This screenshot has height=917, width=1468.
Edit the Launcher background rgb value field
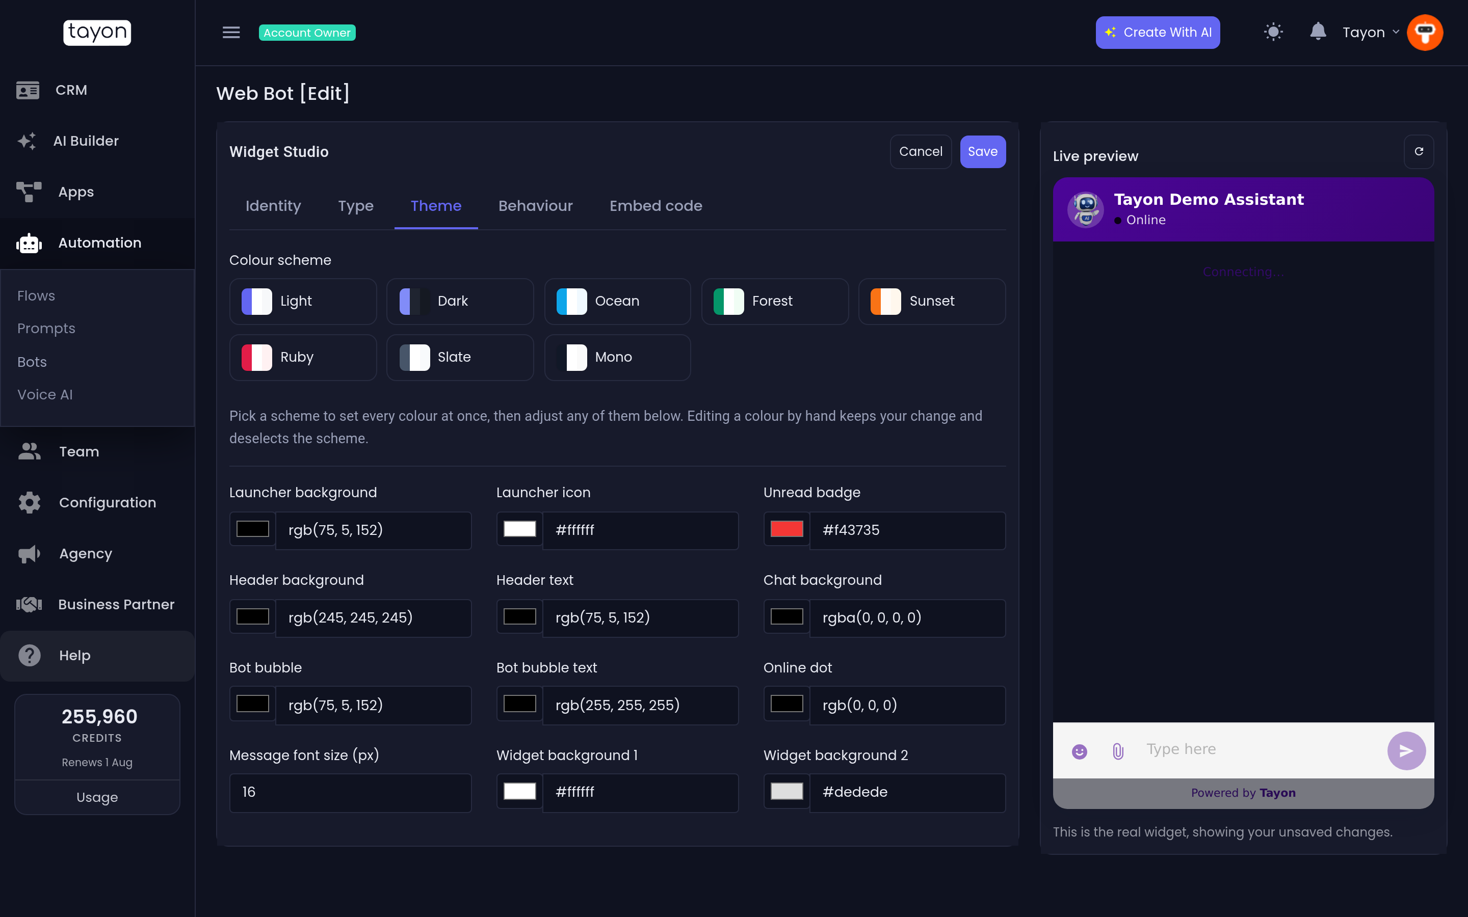pyautogui.click(x=374, y=531)
